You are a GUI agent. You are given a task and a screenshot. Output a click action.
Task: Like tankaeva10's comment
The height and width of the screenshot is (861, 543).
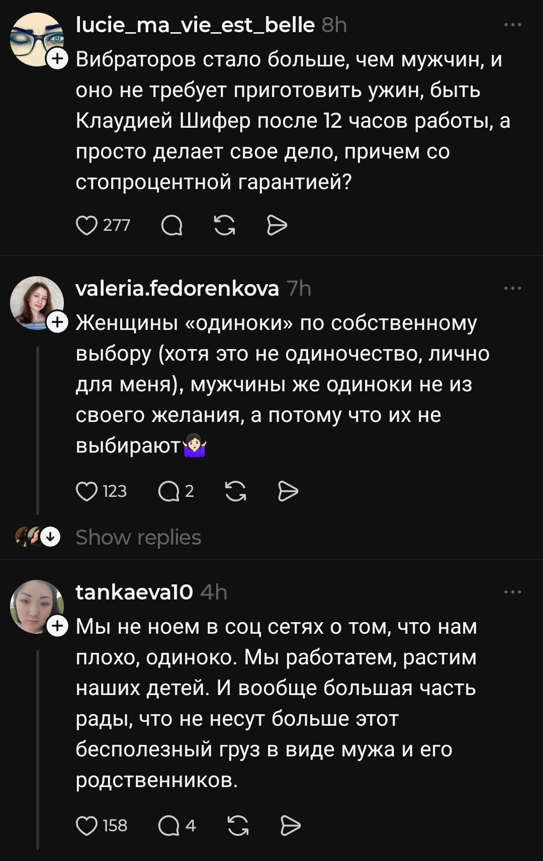[x=86, y=826]
